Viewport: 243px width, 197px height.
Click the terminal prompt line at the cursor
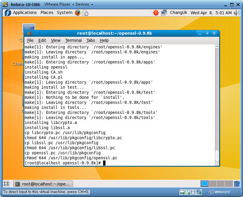click(x=65, y=163)
